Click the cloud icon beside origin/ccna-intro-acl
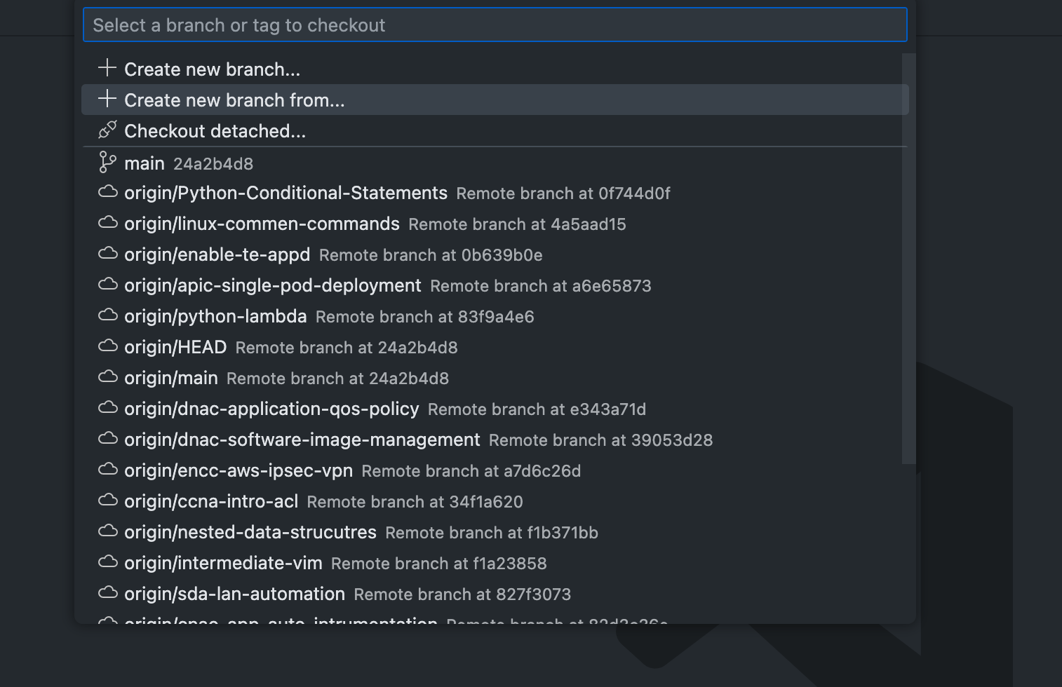Viewport: 1062px width, 687px height. coord(108,501)
